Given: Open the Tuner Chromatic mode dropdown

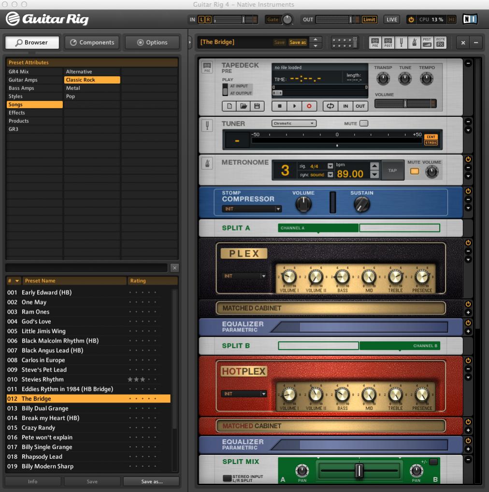Looking at the screenshot, I should [294, 123].
